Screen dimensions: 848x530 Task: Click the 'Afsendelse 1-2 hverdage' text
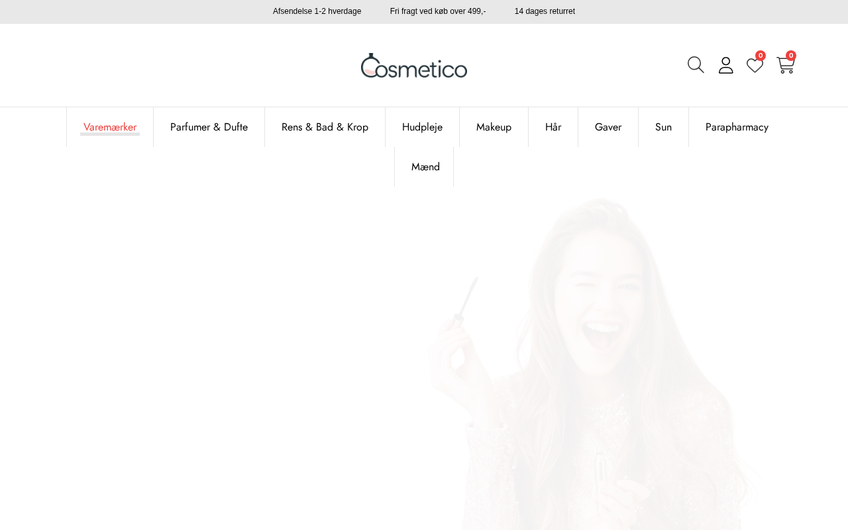point(317,11)
